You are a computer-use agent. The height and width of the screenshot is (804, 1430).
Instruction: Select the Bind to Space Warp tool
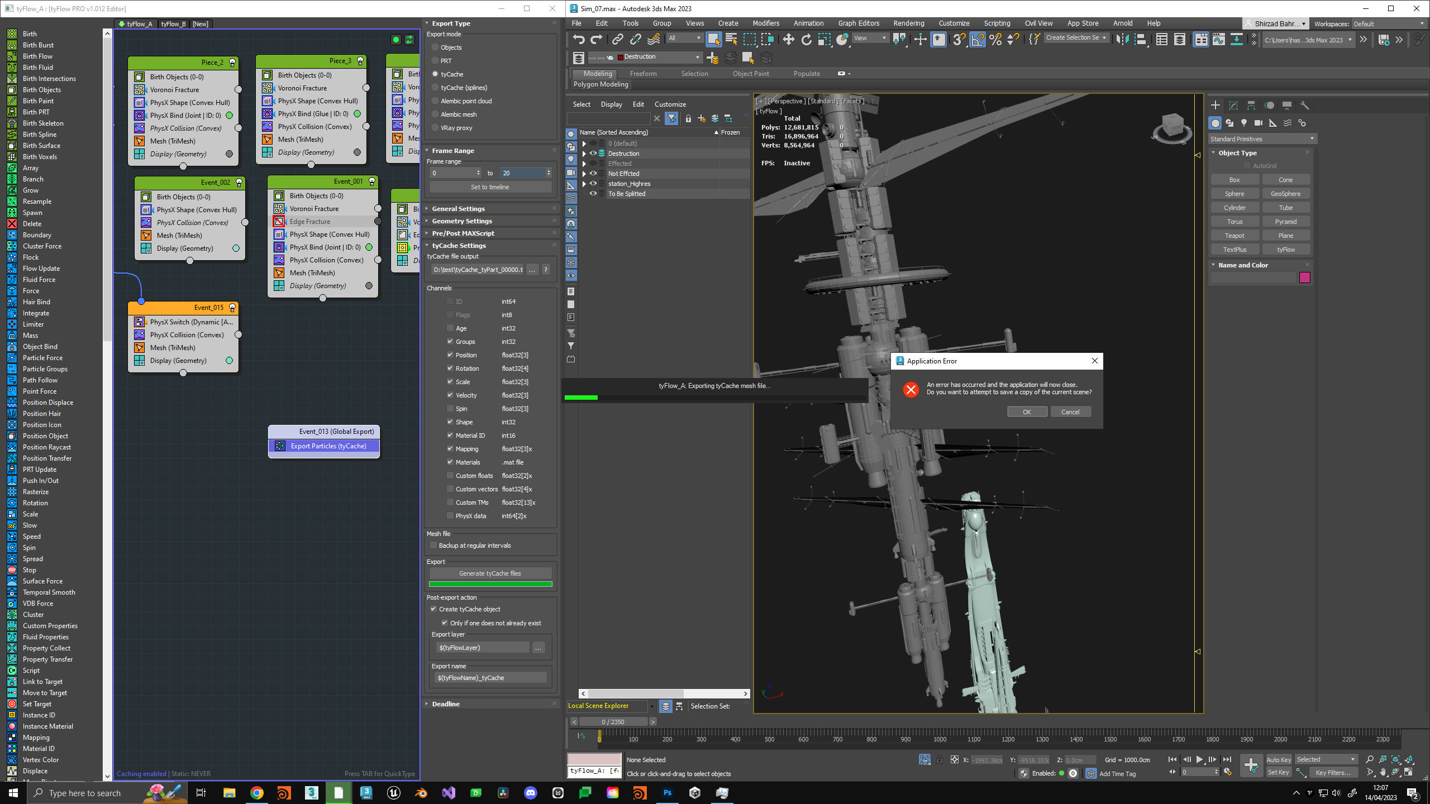tap(654, 39)
